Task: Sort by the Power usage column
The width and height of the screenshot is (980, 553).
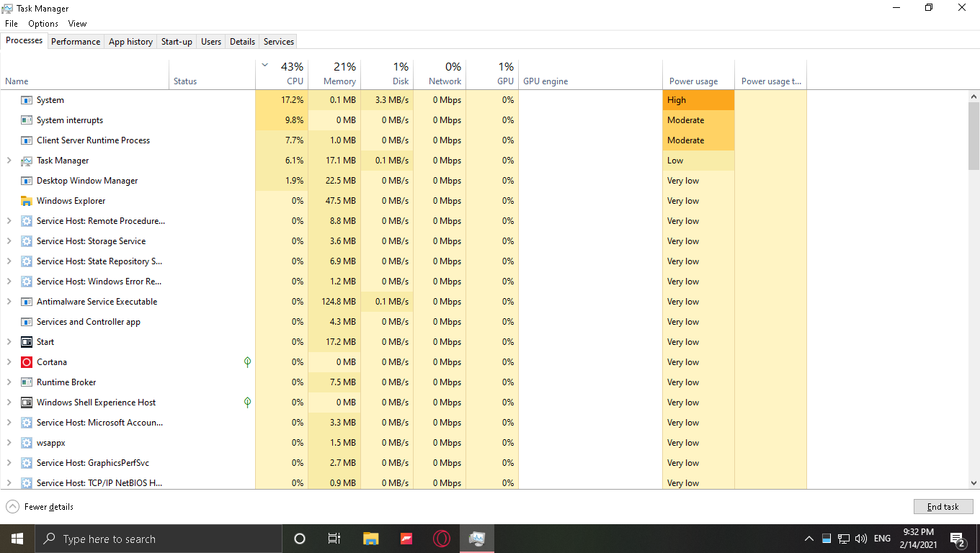Action: coord(698,74)
